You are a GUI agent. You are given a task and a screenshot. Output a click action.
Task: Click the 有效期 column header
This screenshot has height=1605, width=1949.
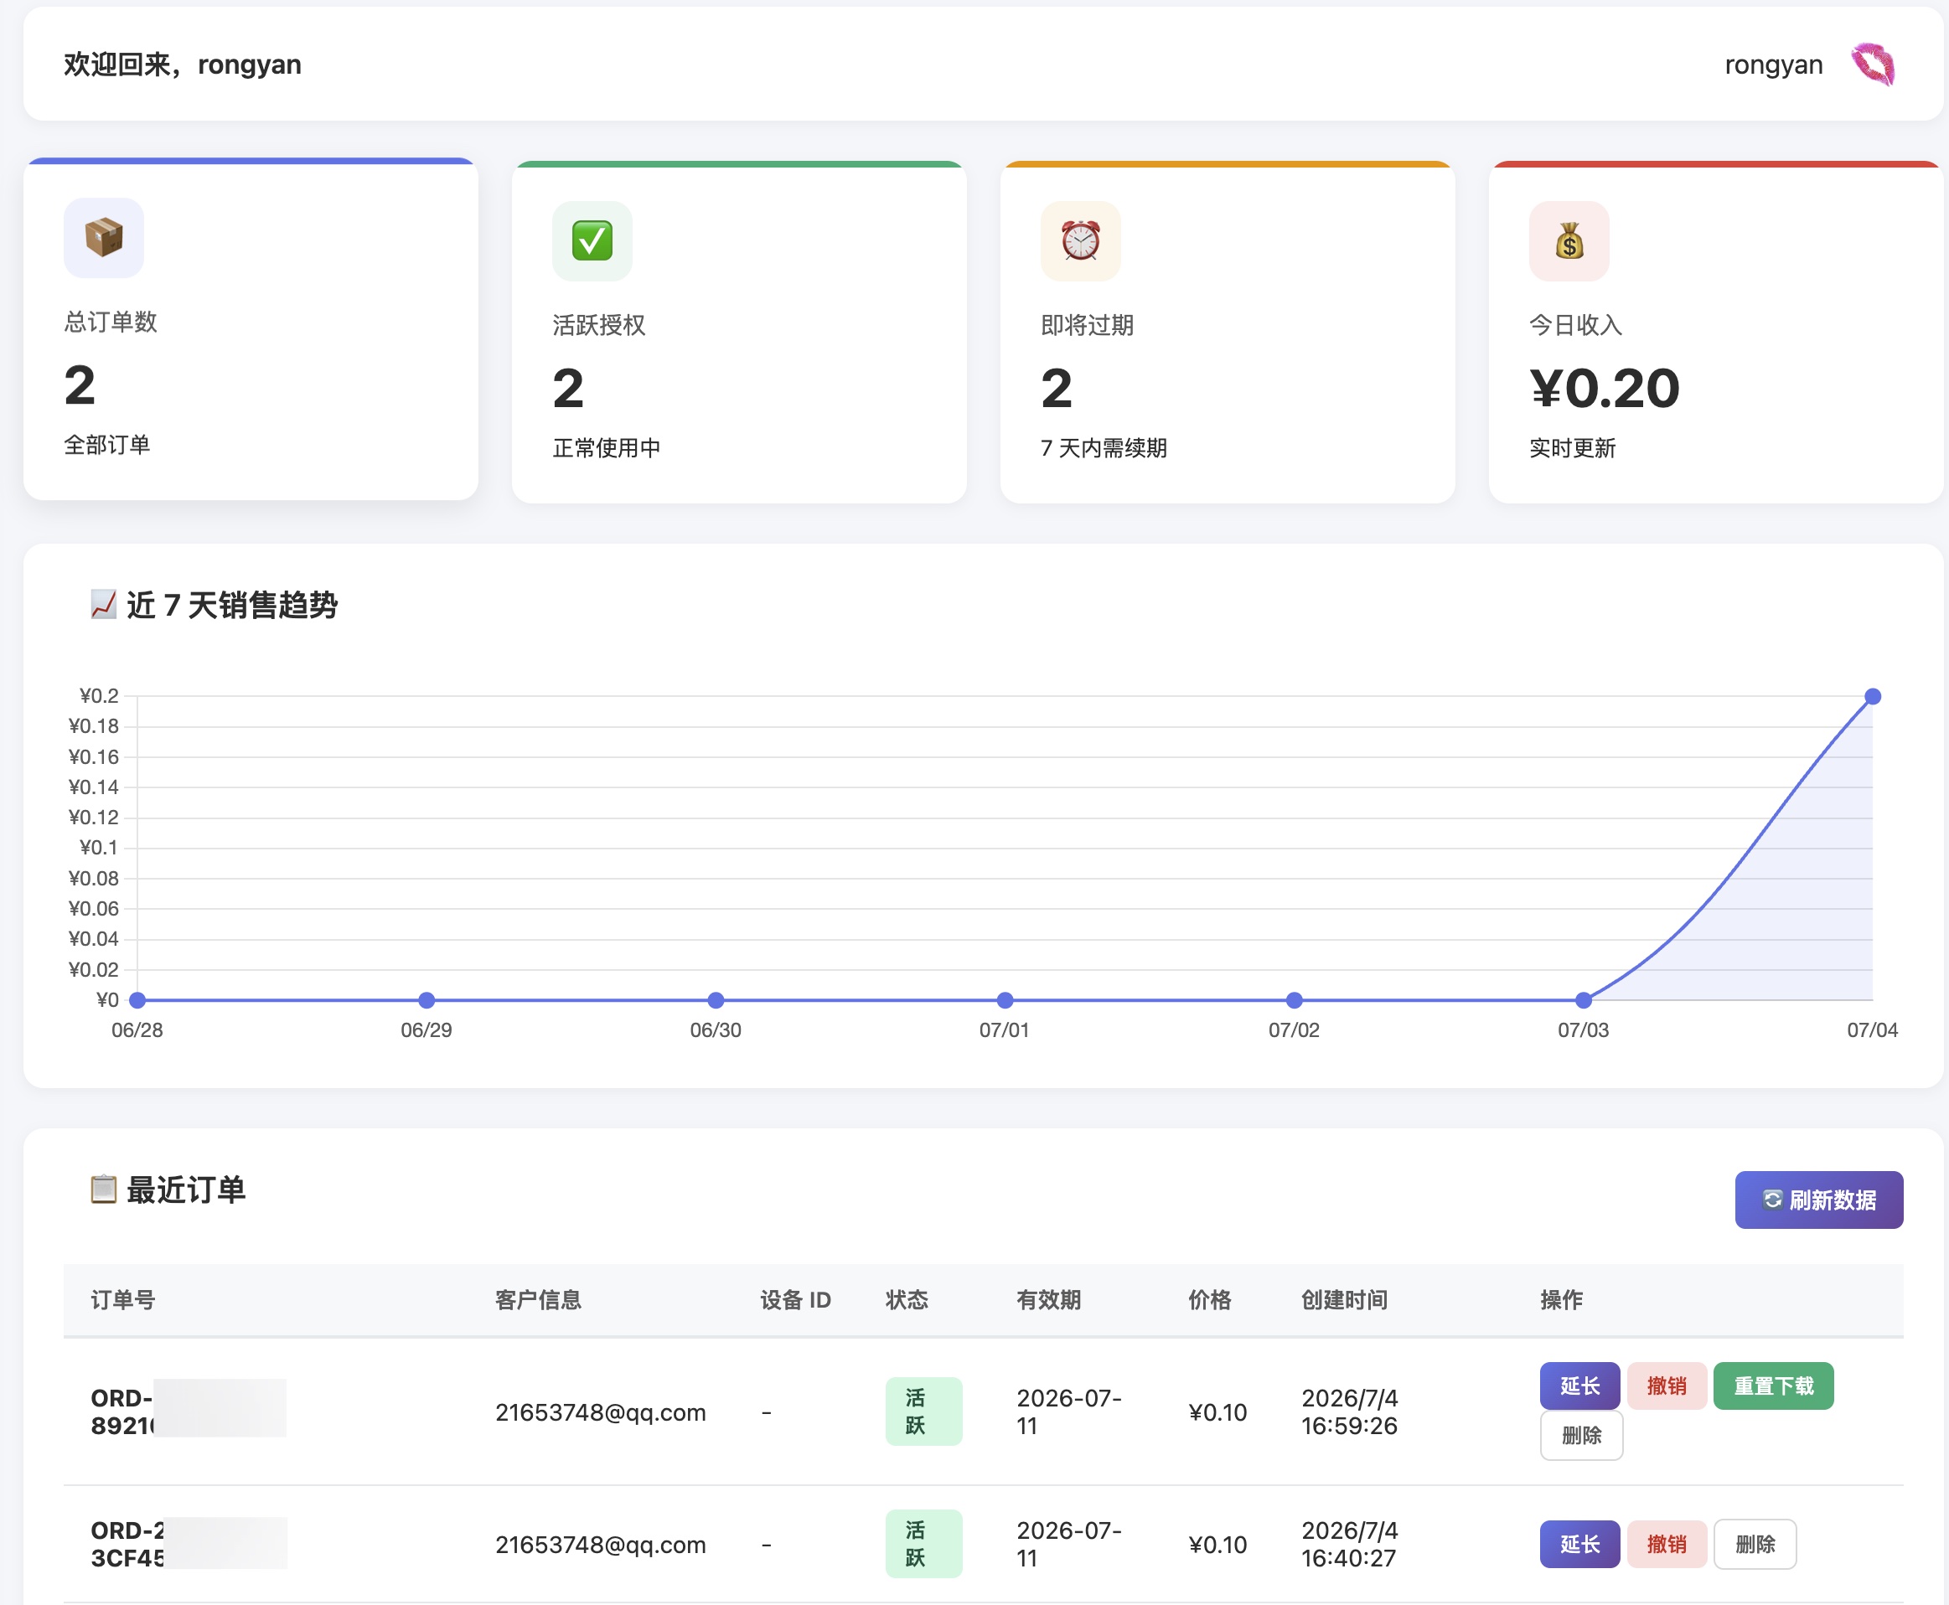coord(1048,1300)
